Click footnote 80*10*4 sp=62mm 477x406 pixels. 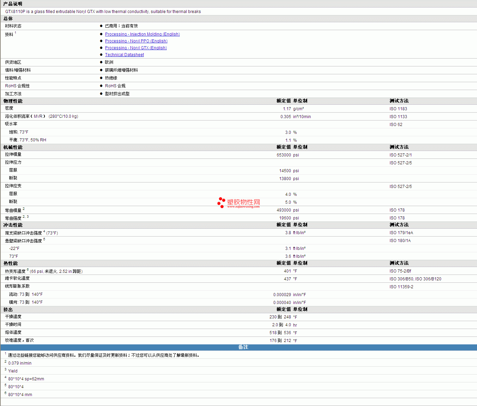[x=26, y=379]
